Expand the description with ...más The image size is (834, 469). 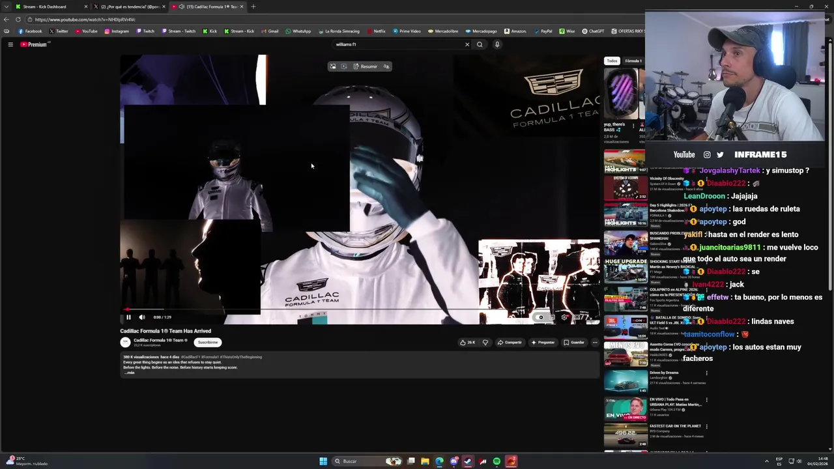coord(130,373)
